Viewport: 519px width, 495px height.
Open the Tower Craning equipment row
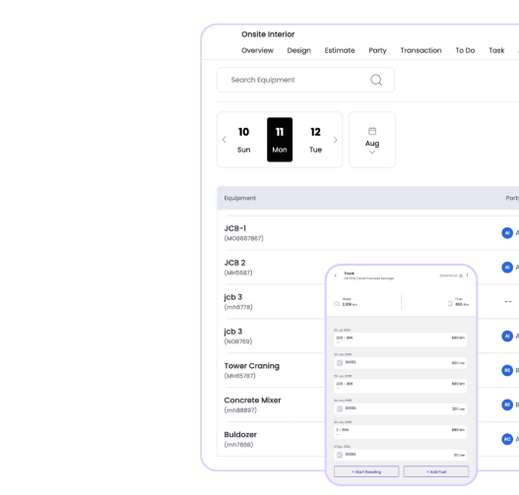coord(367,370)
